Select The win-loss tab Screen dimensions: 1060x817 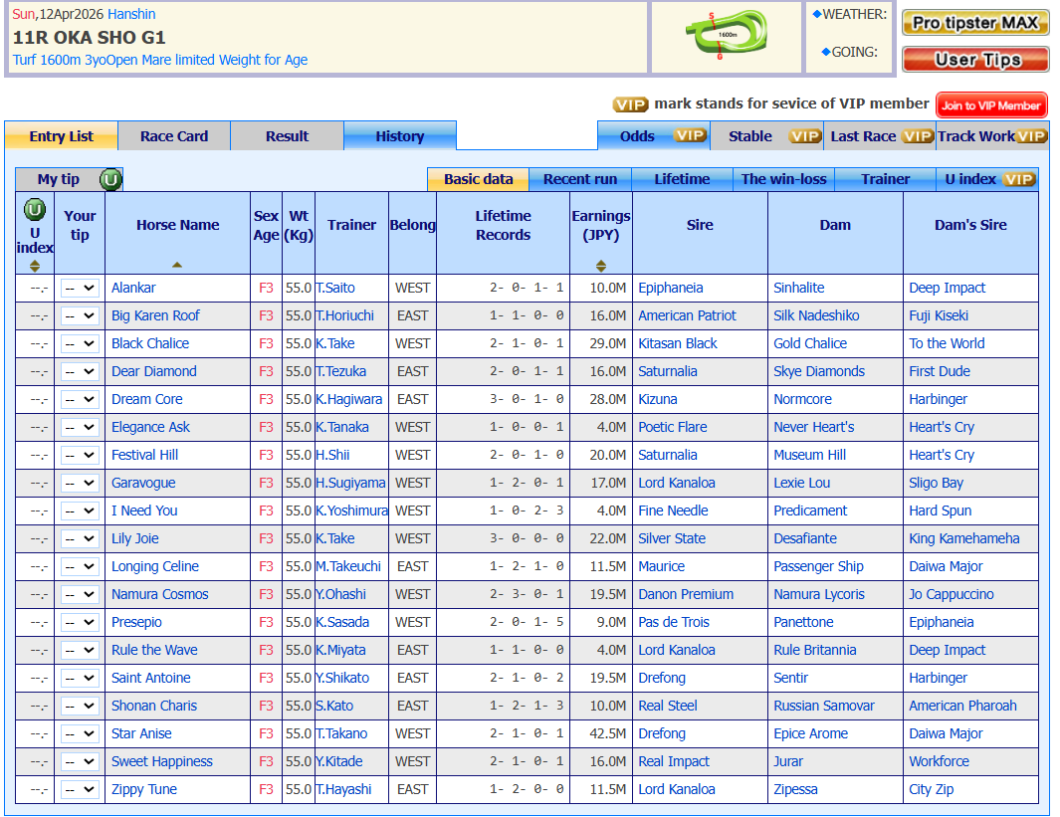click(784, 179)
